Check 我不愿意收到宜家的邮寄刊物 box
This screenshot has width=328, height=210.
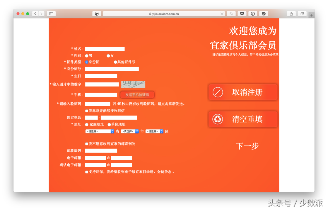pyautogui.click(x=87, y=144)
